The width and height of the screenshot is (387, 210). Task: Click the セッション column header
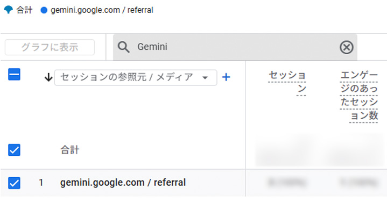pos(287,82)
